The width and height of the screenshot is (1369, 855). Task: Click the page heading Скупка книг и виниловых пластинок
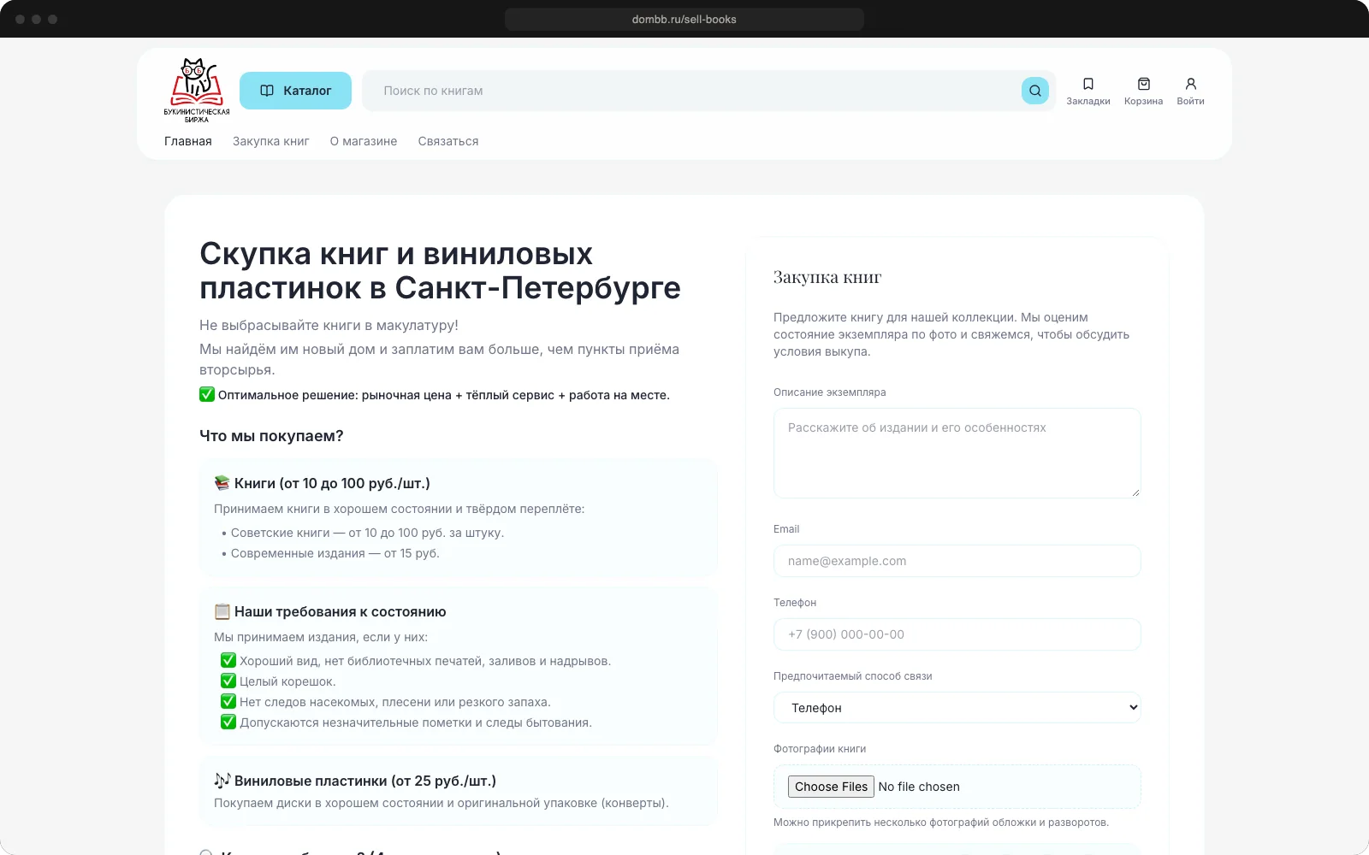[x=440, y=271]
